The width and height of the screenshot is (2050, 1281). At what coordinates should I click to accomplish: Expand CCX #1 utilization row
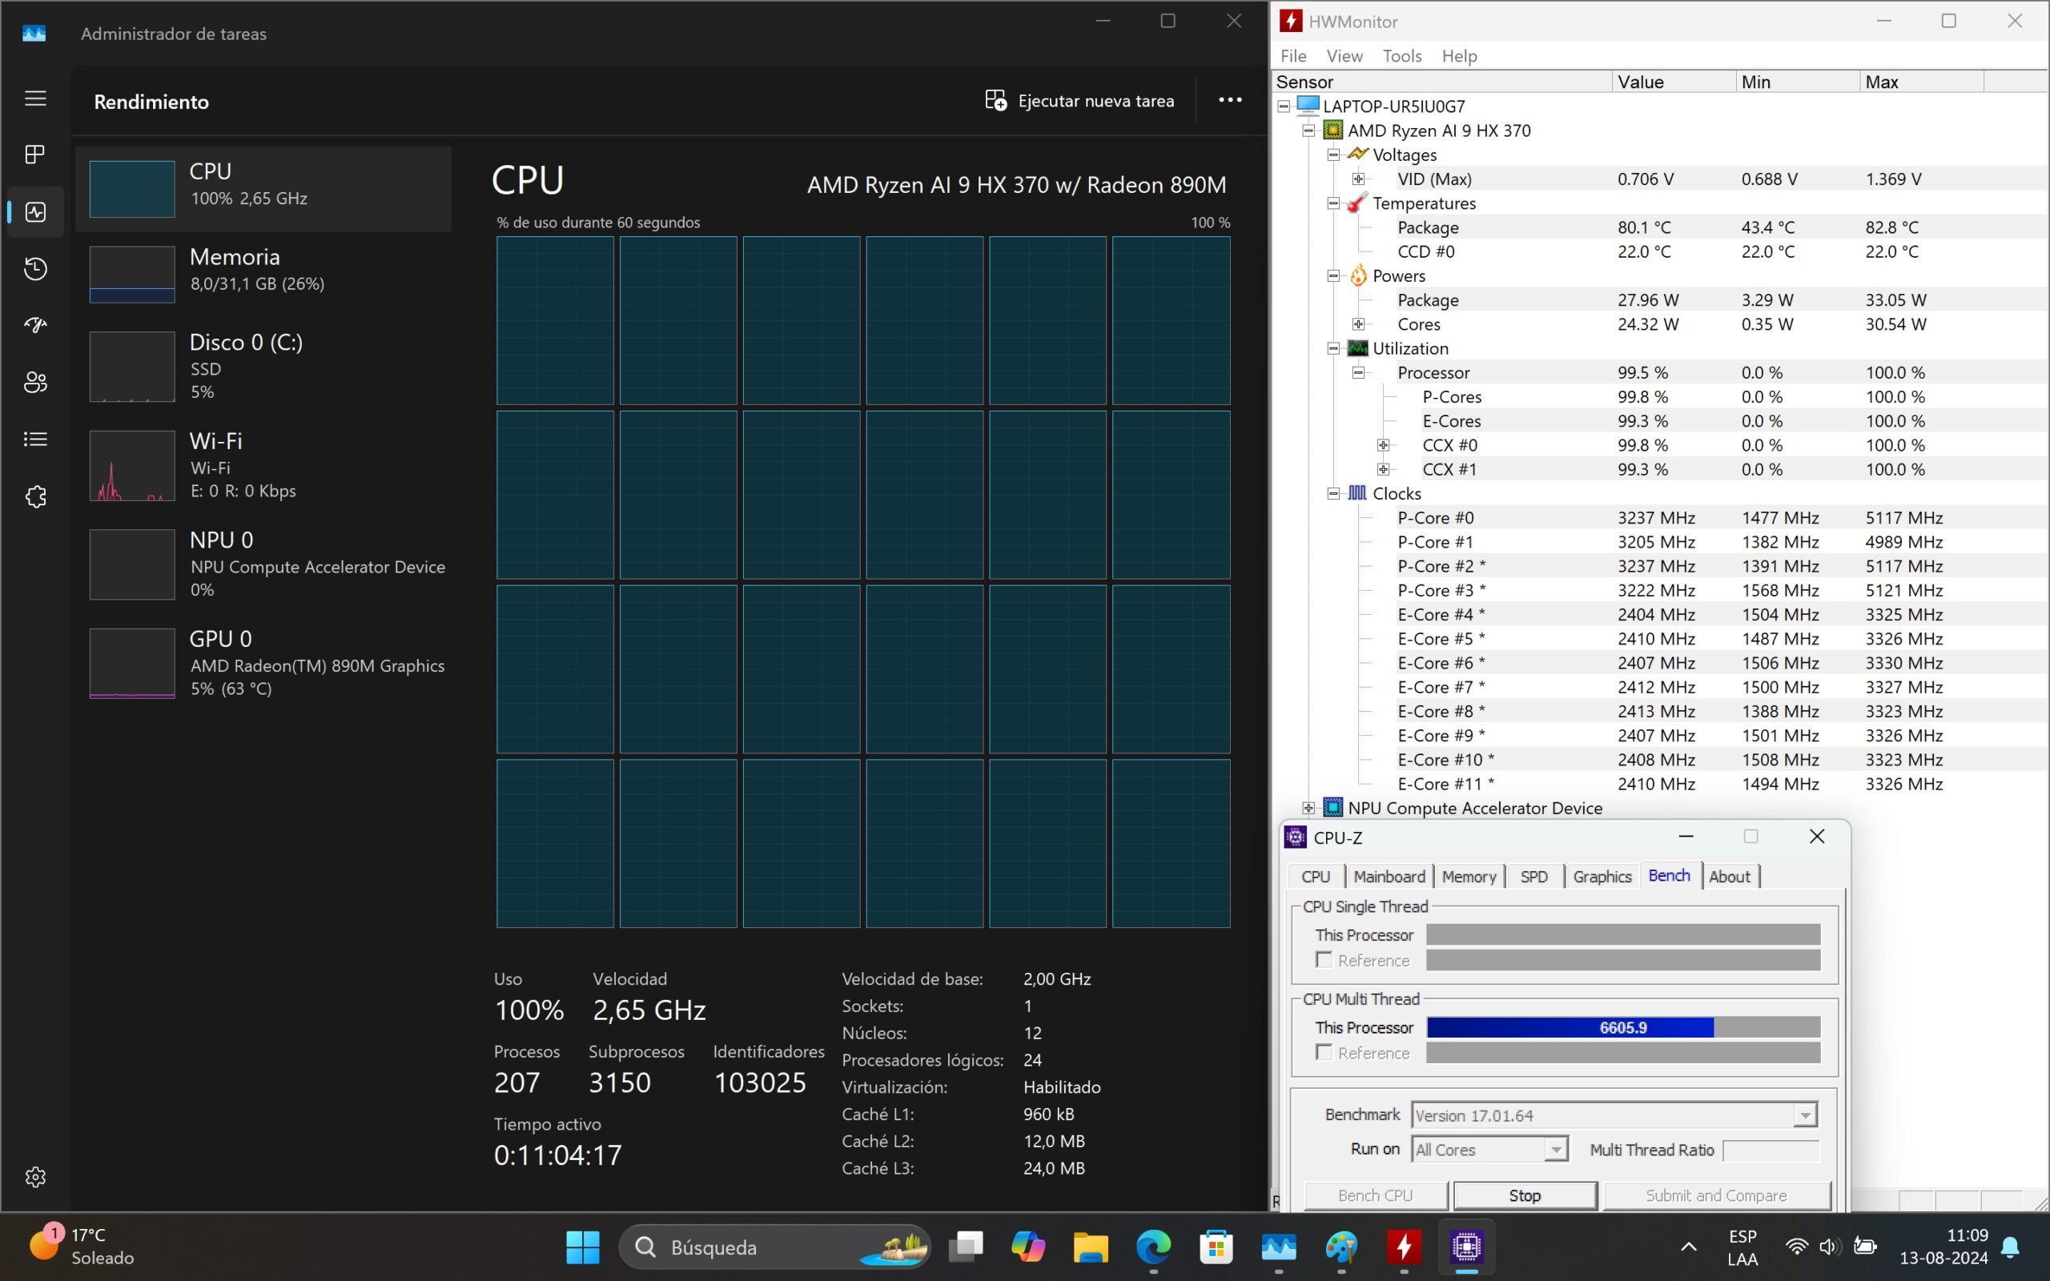point(1382,469)
